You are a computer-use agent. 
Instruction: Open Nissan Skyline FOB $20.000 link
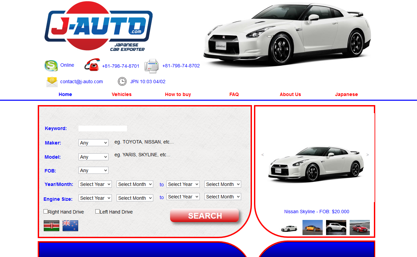317,212
